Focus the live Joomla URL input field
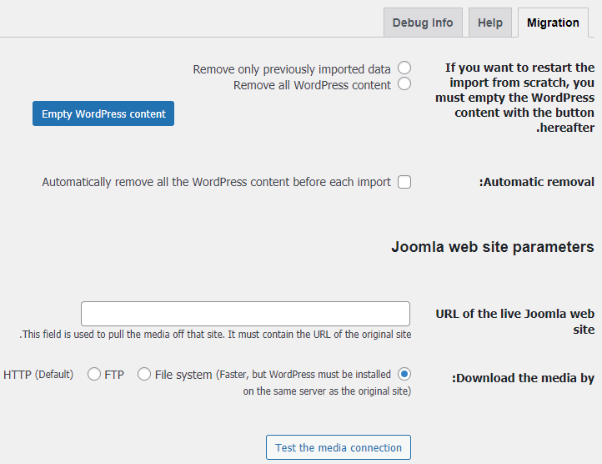This screenshot has width=602, height=464. click(x=245, y=314)
